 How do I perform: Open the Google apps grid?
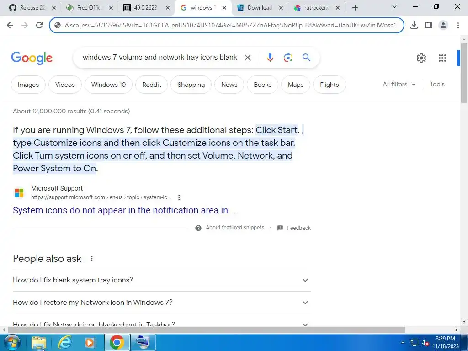tap(442, 58)
